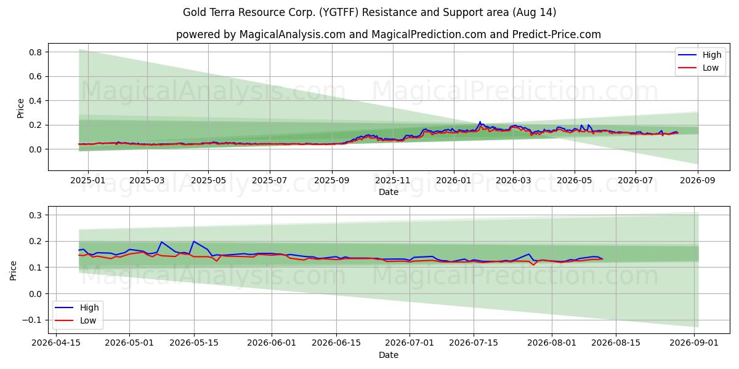Click the 2026-07-15 tick label
This screenshot has width=739, height=369.
[474, 343]
